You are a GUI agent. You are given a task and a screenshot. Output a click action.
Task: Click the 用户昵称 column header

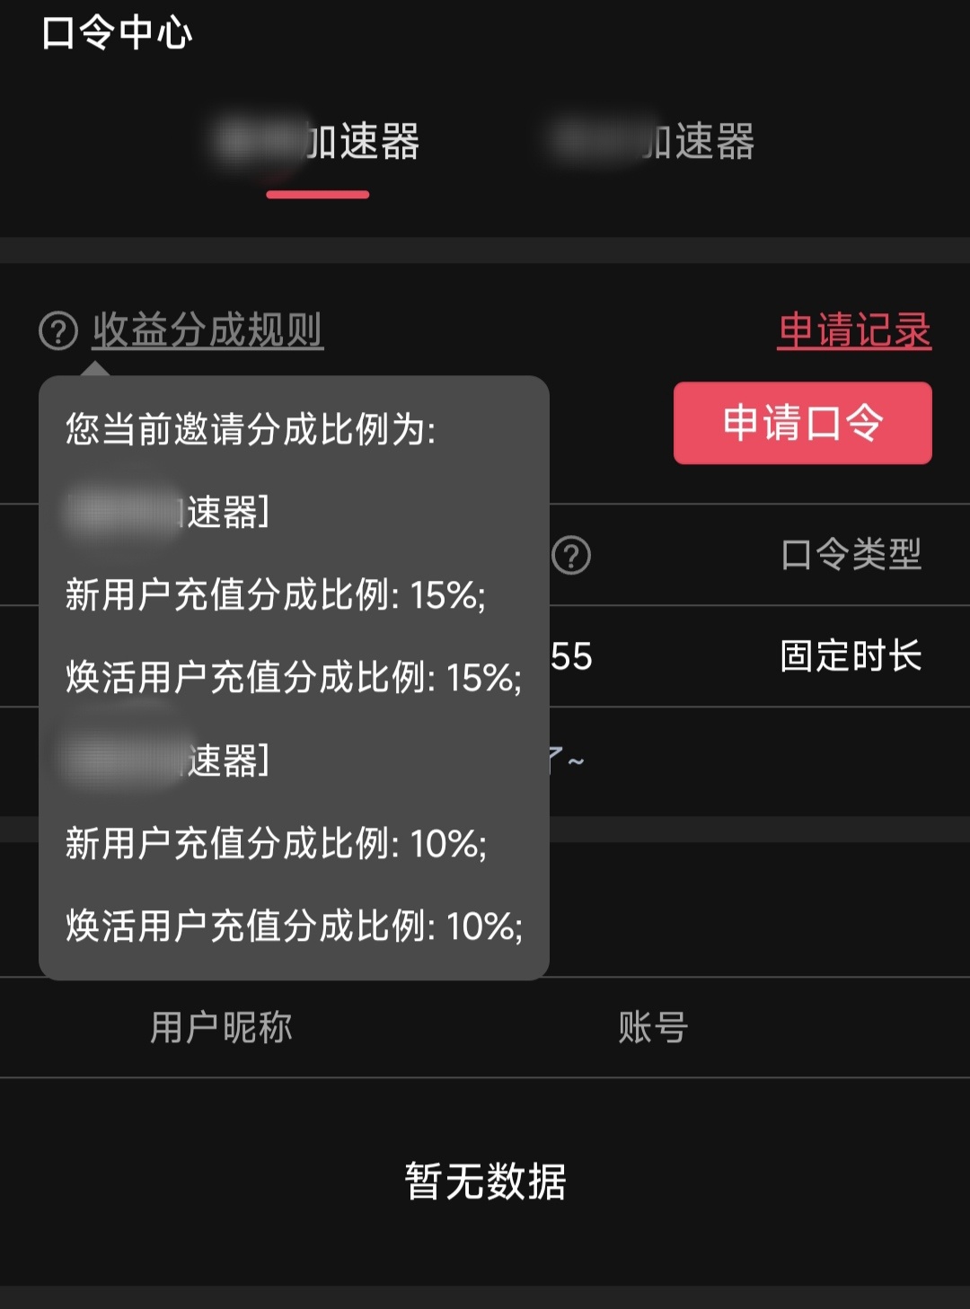pos(221,1027)
